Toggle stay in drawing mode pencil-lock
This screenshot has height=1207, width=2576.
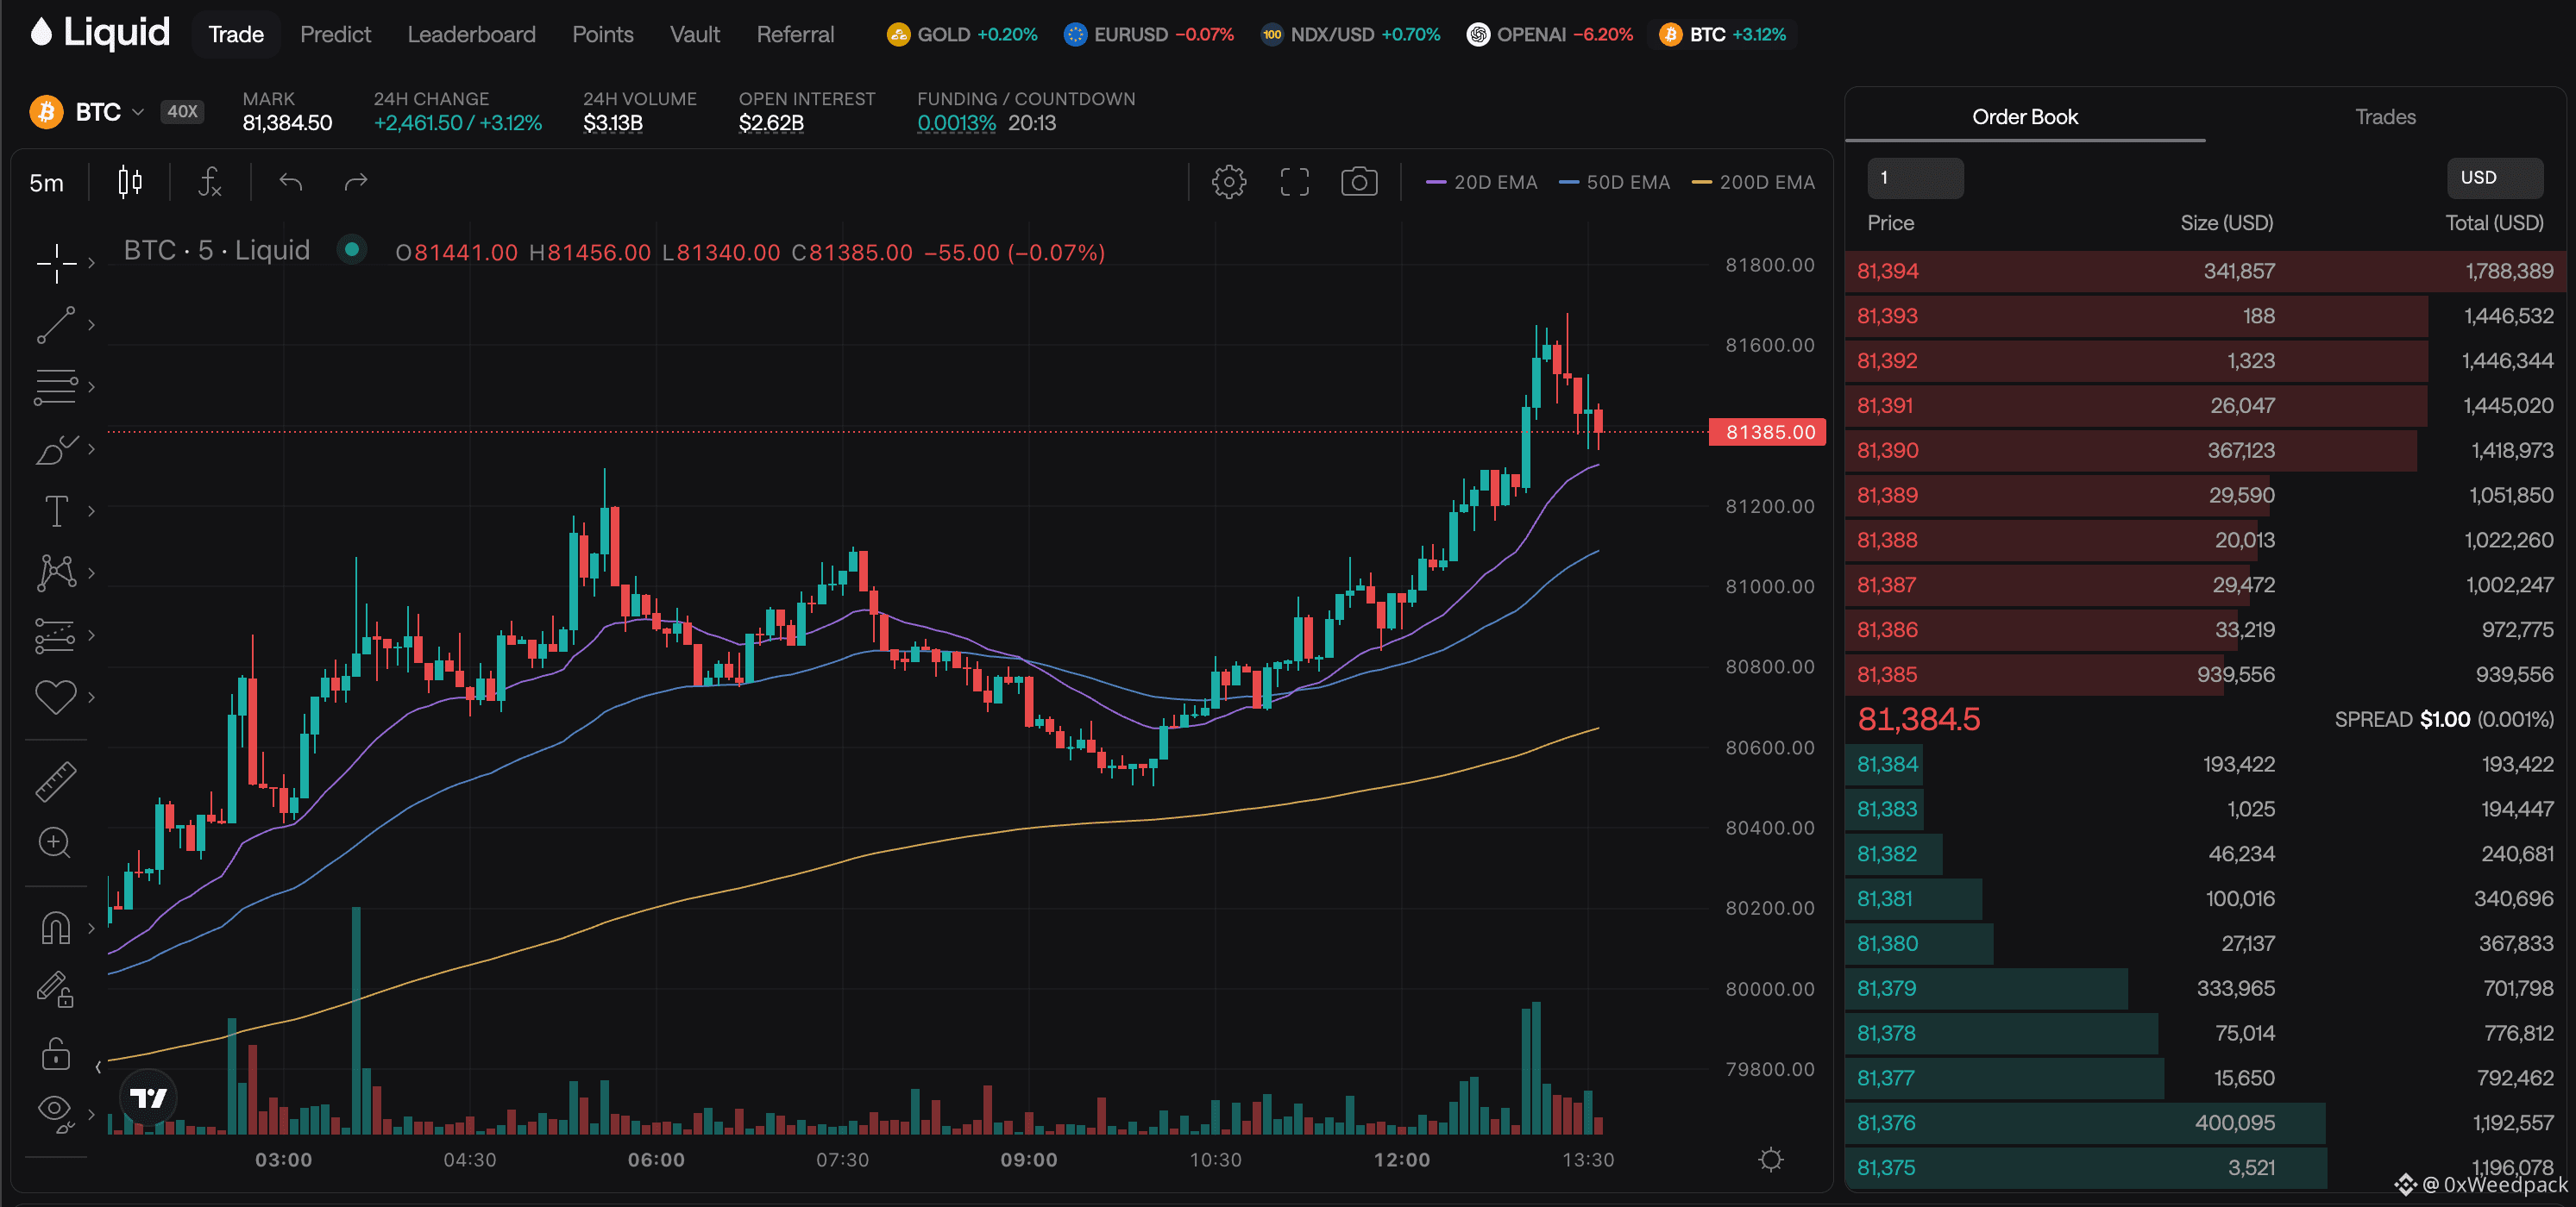56,991
